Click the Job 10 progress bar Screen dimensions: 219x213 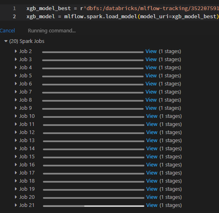click(x=94, y=117)
